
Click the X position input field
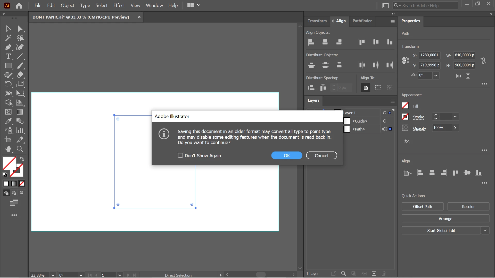[429, 55]
